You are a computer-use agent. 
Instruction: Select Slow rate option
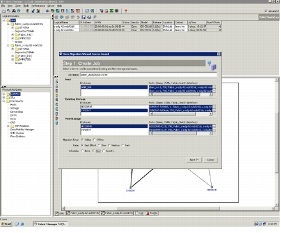99,146
